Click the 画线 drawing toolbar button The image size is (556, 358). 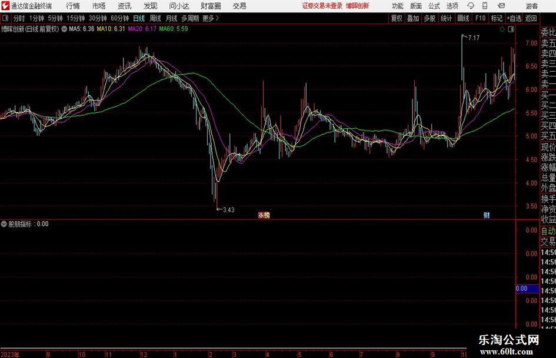pyautogui.click(x=464, y=18)
